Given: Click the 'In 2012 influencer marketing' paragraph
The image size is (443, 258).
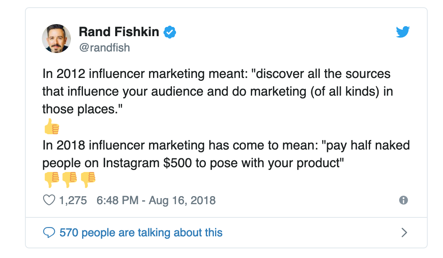Looking at the screenshot, I should tap(217, 92).
